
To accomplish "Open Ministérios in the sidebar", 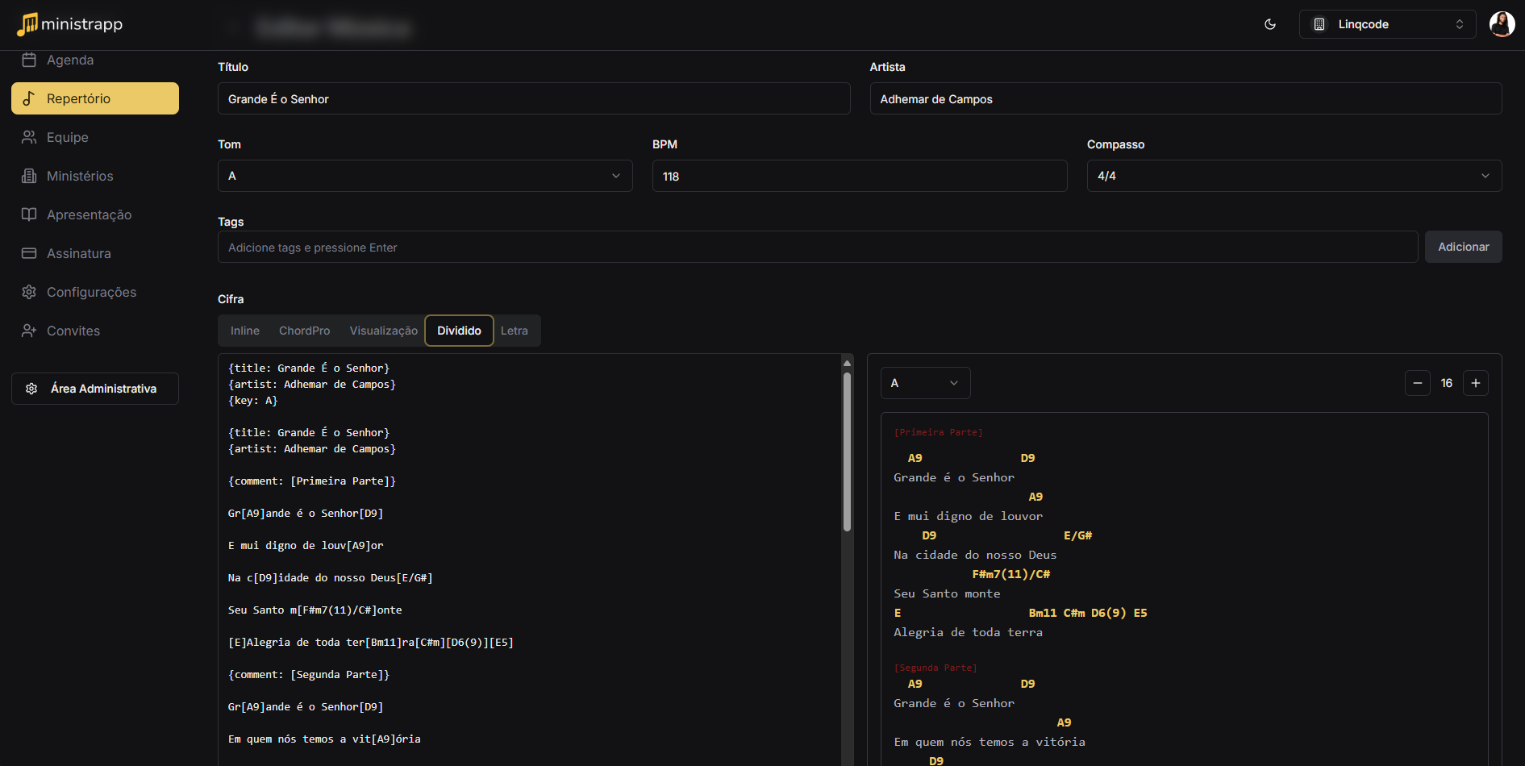I will click(80, 177).
